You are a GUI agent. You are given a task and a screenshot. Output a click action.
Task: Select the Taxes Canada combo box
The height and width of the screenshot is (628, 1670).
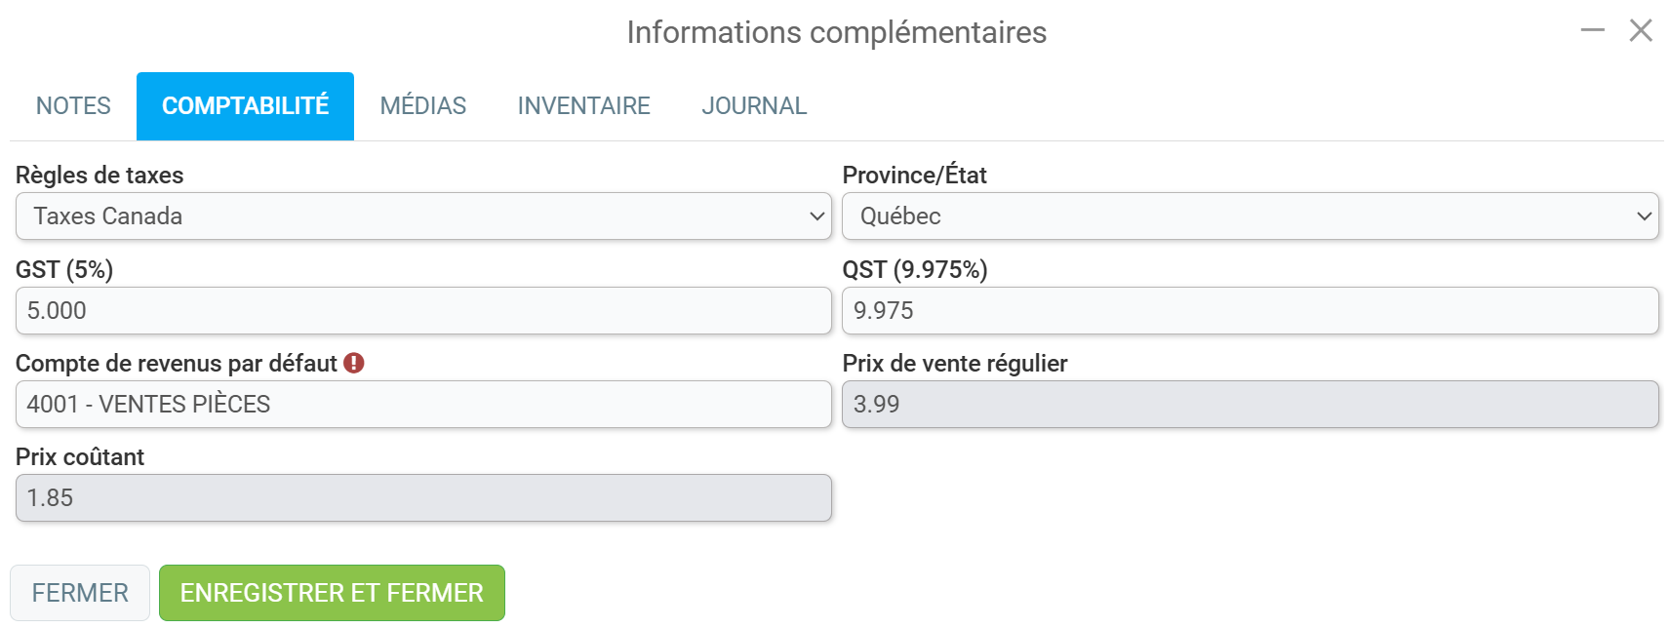point(423,216)
